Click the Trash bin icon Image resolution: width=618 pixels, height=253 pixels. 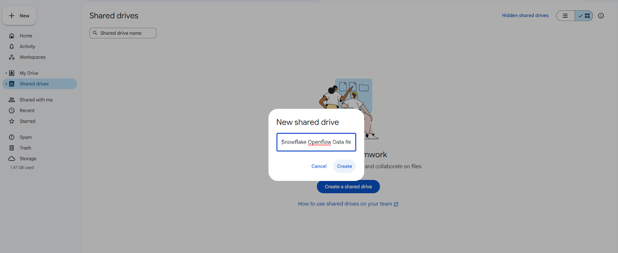tap(12, 148)
